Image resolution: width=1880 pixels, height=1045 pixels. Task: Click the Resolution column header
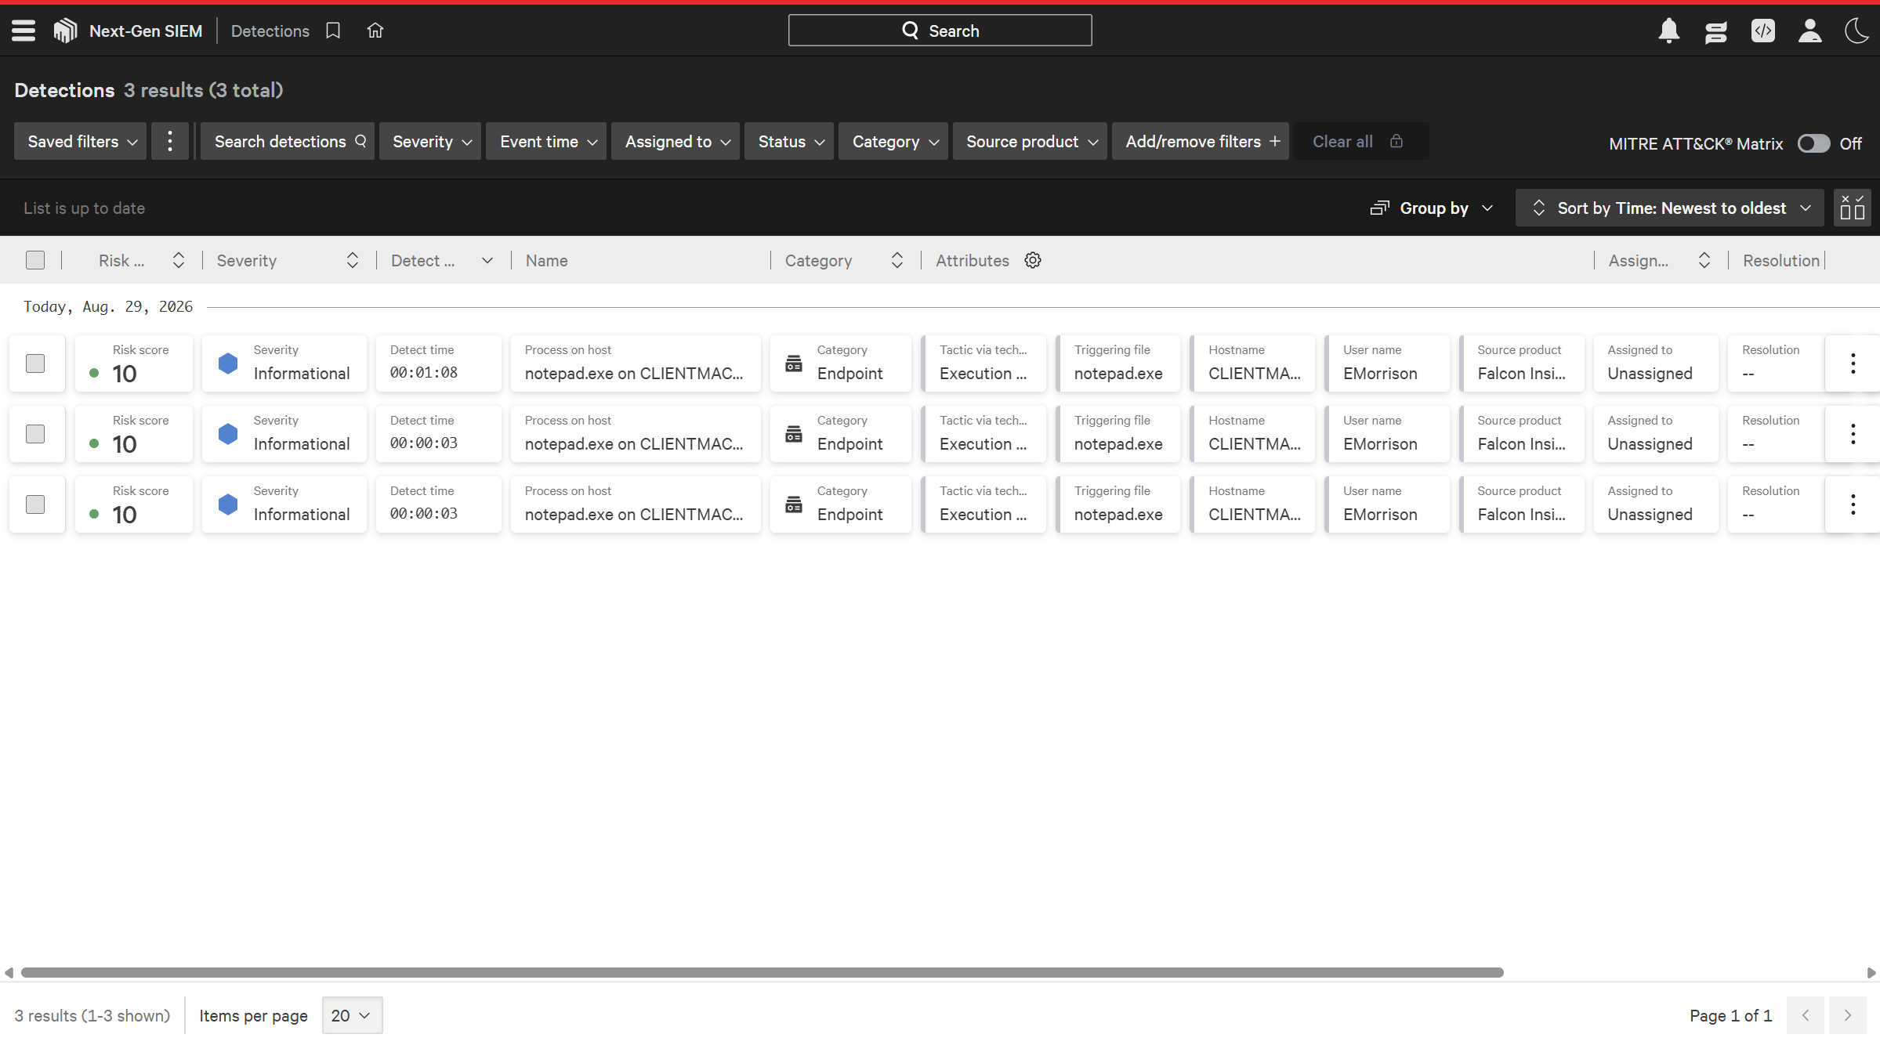1780,260
